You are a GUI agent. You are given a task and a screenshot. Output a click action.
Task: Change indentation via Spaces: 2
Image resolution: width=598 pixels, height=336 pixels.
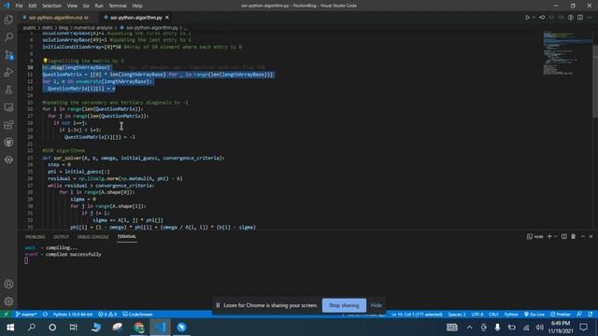[x=457, y=315]
